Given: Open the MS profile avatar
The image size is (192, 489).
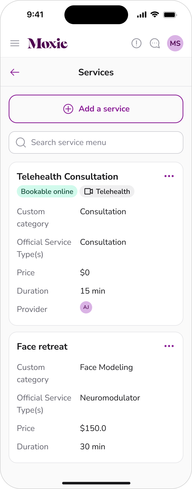Looking at the screenshot, I should pos(175,43).
